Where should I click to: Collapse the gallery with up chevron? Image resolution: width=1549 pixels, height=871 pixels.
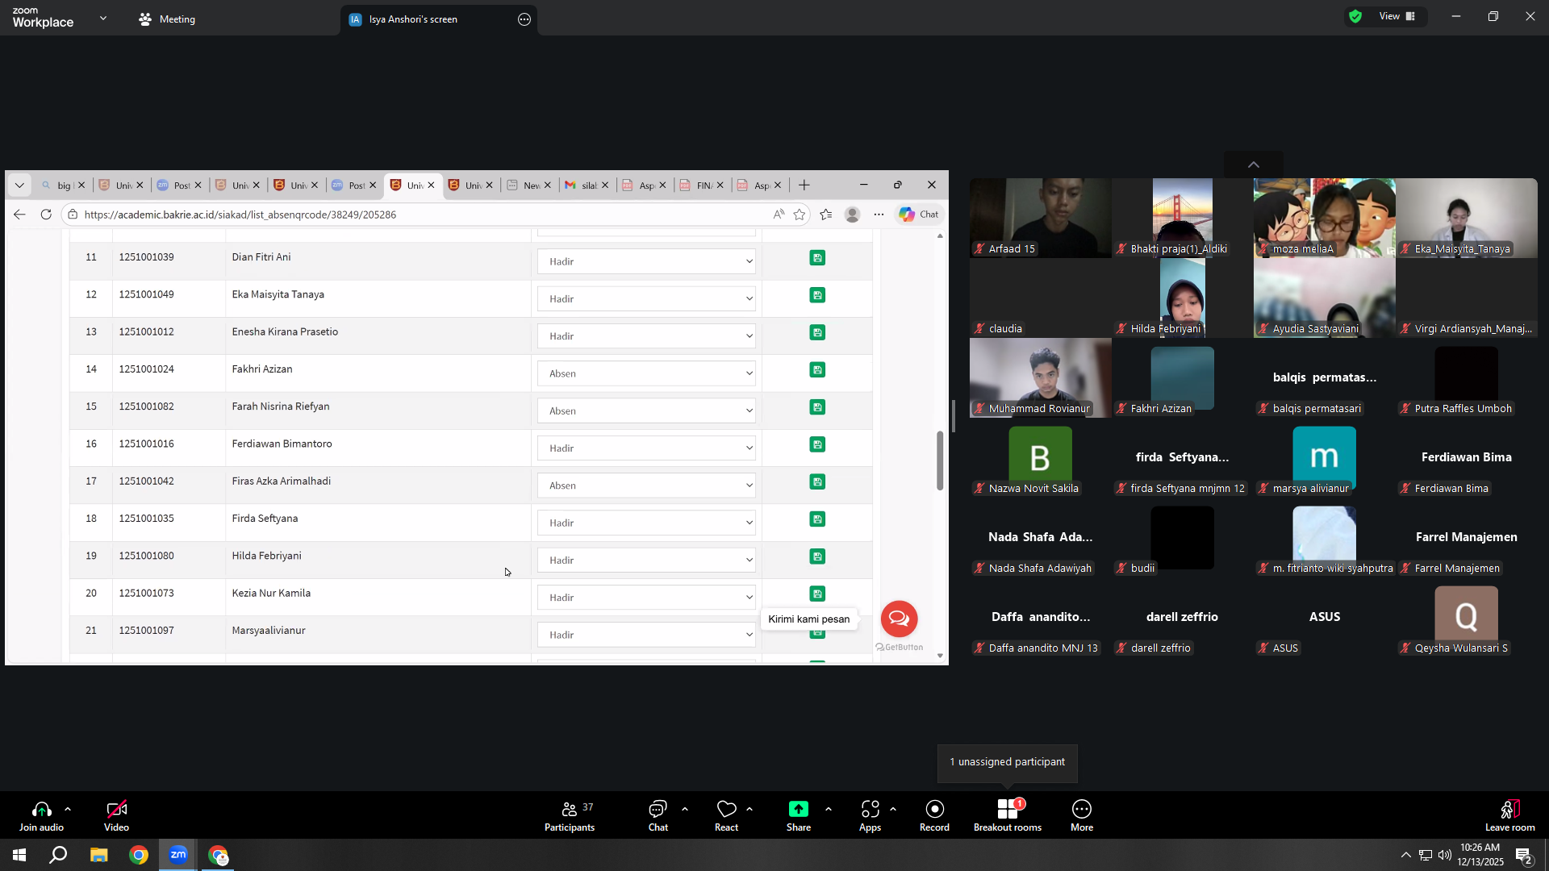(x=1254, y=165)
